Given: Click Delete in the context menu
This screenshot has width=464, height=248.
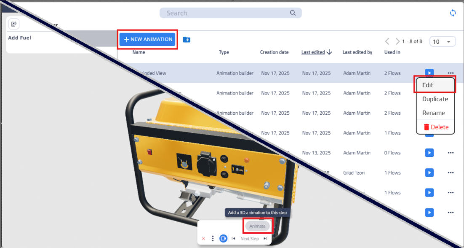Looking at the screenshot, I should pos(435,127).
